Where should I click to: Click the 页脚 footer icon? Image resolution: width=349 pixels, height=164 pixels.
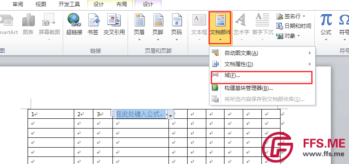tap(158, 20)
